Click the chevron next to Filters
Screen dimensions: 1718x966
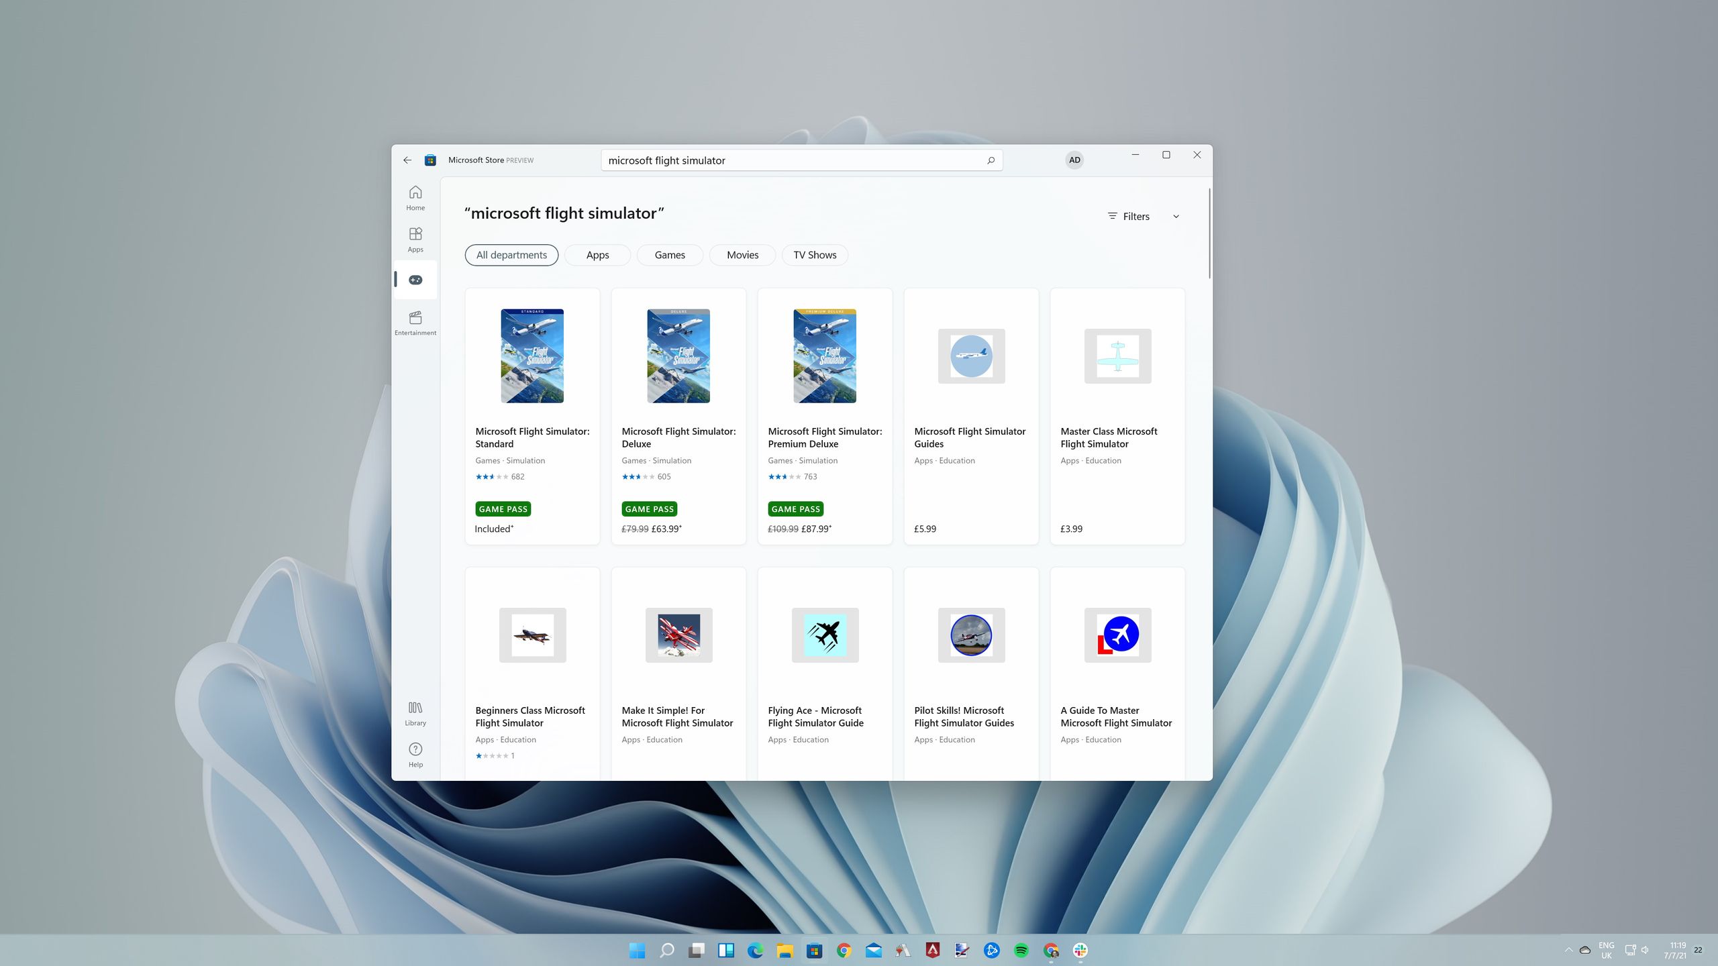[1176, 217]
